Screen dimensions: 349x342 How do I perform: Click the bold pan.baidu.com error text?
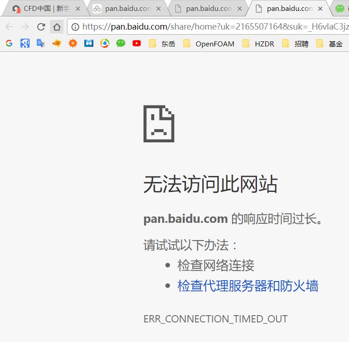click(185, 219)
